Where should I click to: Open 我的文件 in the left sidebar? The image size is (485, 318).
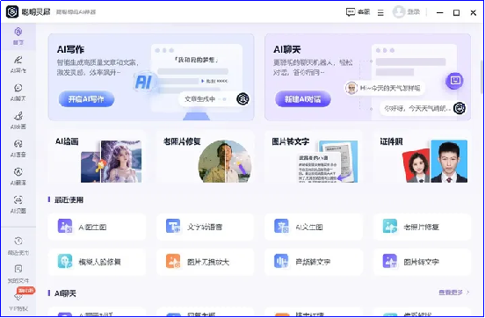pyautogui.click(x=18, y=274)
